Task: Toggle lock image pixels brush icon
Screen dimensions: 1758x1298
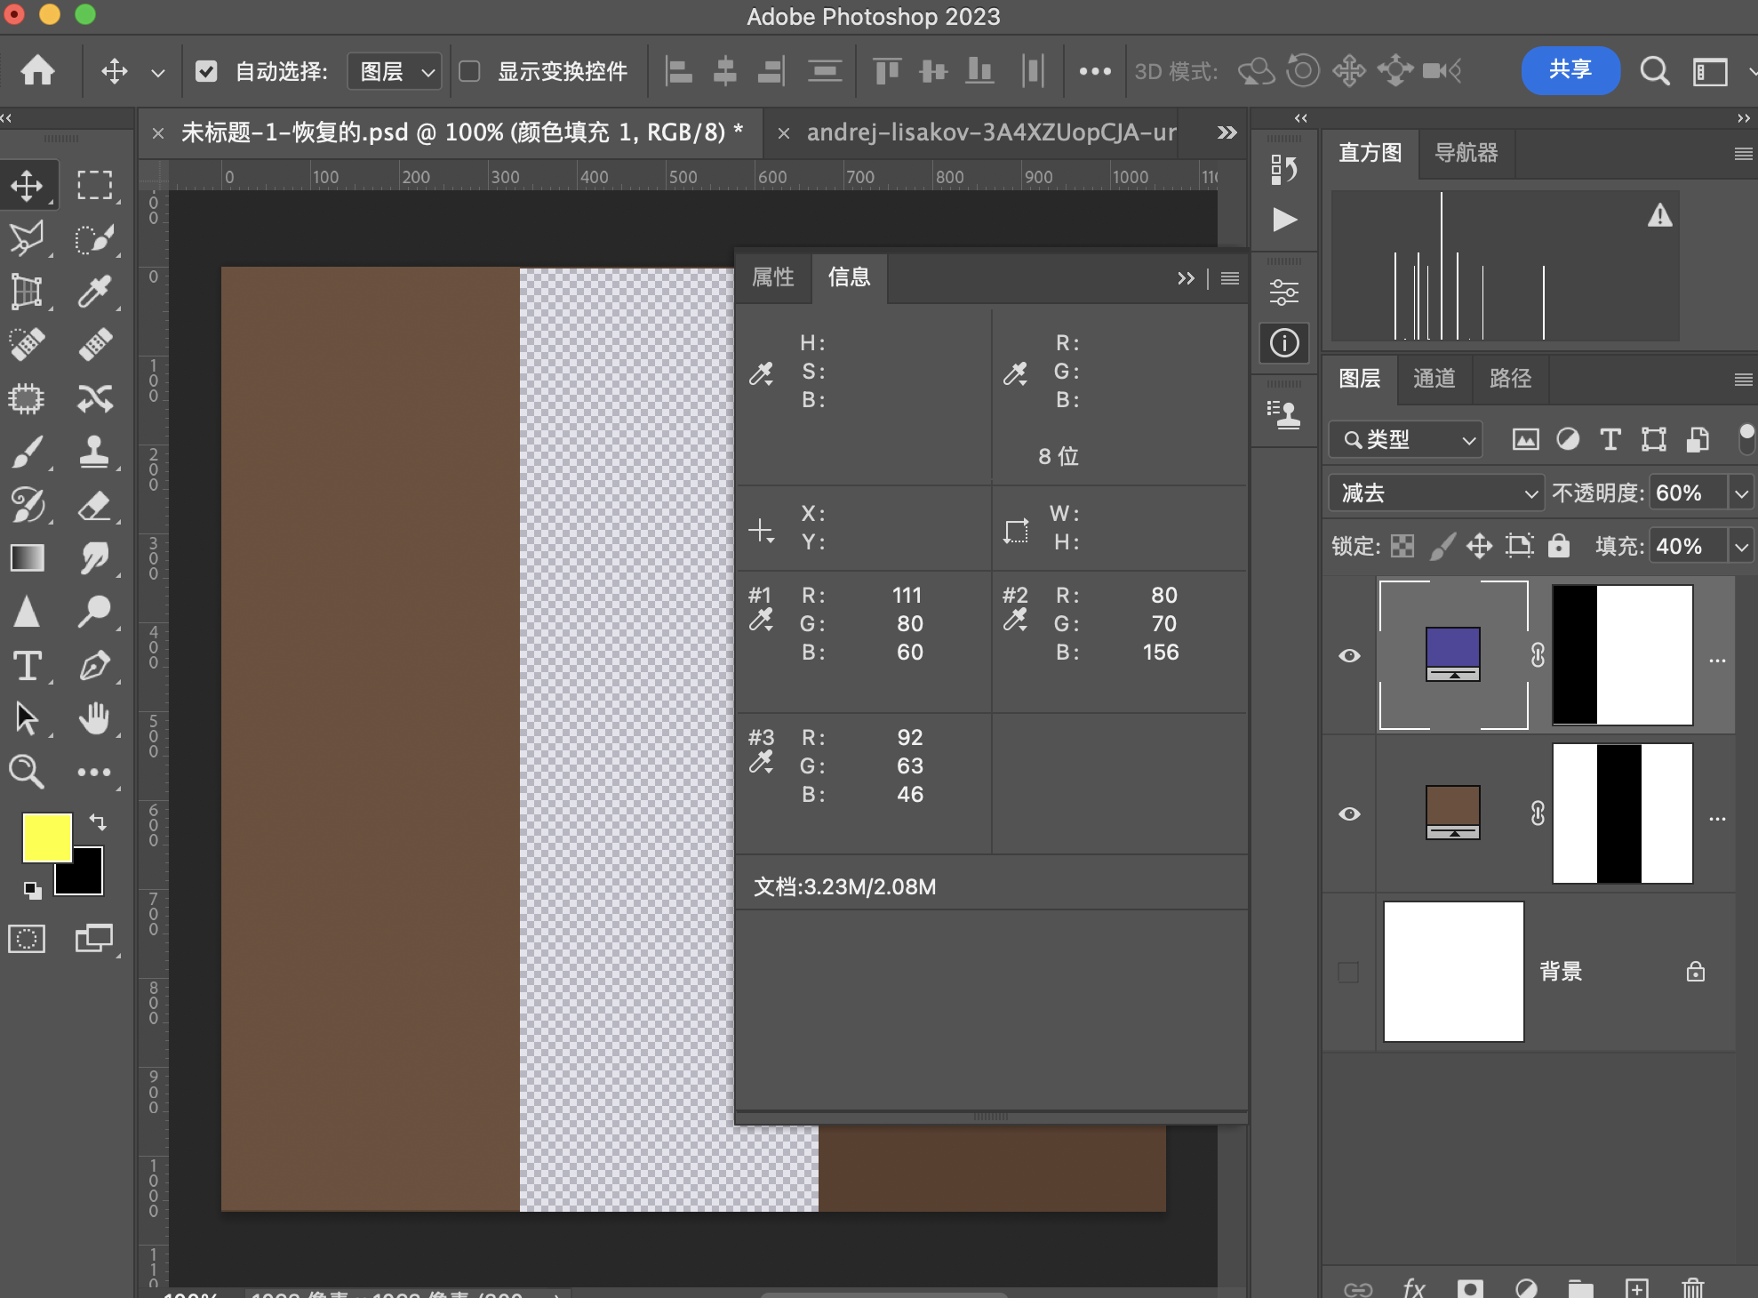Action: coord(1442,546)
